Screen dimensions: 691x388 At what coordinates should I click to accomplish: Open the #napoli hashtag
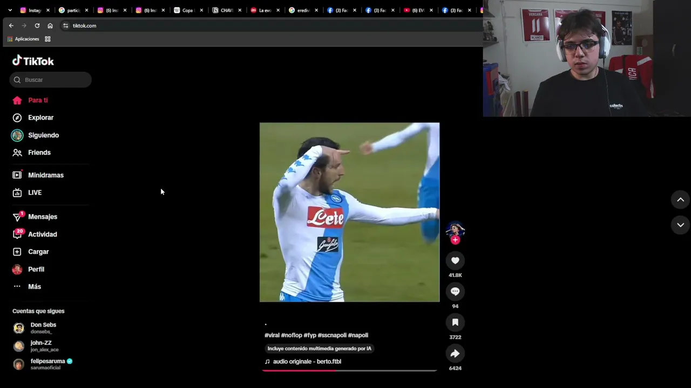point(358,335)
